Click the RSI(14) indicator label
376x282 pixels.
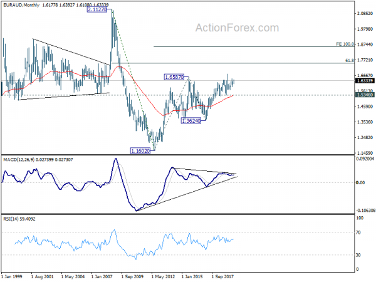tap(11, 219)
